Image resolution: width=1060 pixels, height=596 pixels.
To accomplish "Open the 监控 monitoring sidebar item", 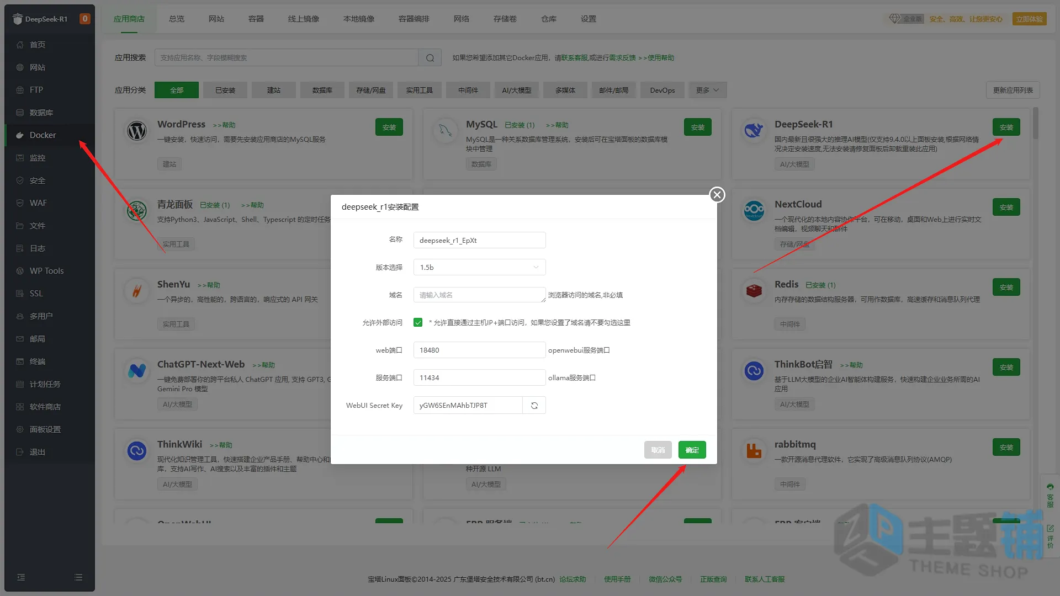I will [50, 158].
